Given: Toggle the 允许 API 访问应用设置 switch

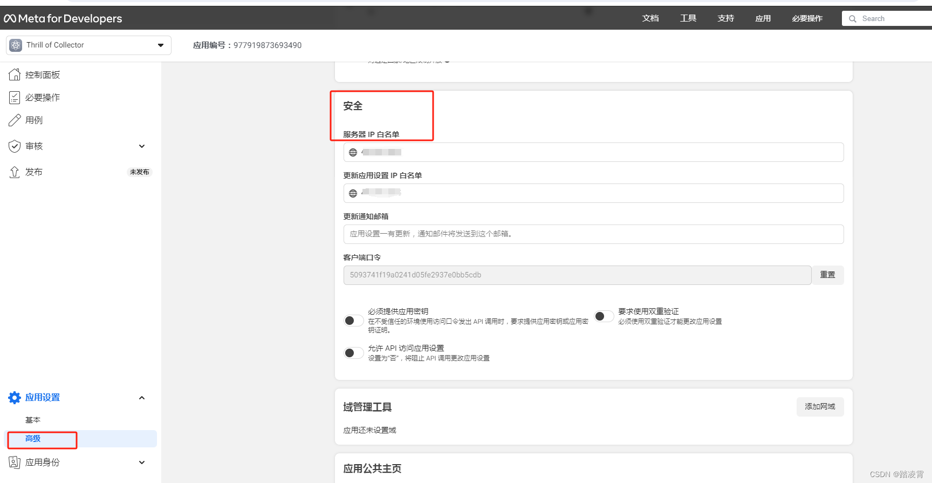Looking at the screenshot, I should (x=354, y=353).
